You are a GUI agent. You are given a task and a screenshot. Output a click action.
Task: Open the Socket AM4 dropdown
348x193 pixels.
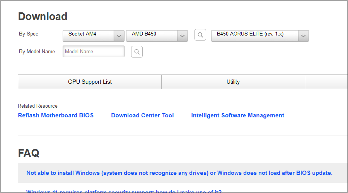tap(94, 36)
